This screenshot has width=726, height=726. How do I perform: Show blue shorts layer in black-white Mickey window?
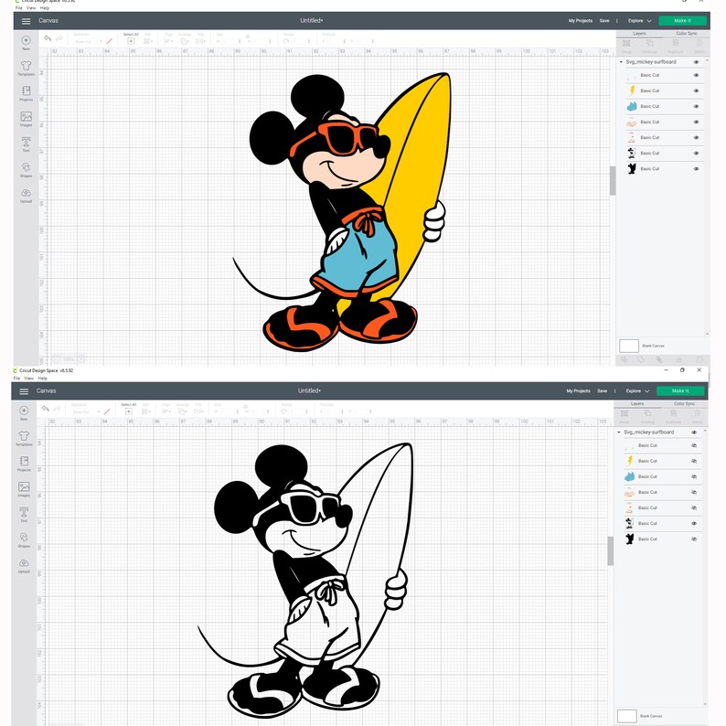pyautogui.click(x=694, y=477)
